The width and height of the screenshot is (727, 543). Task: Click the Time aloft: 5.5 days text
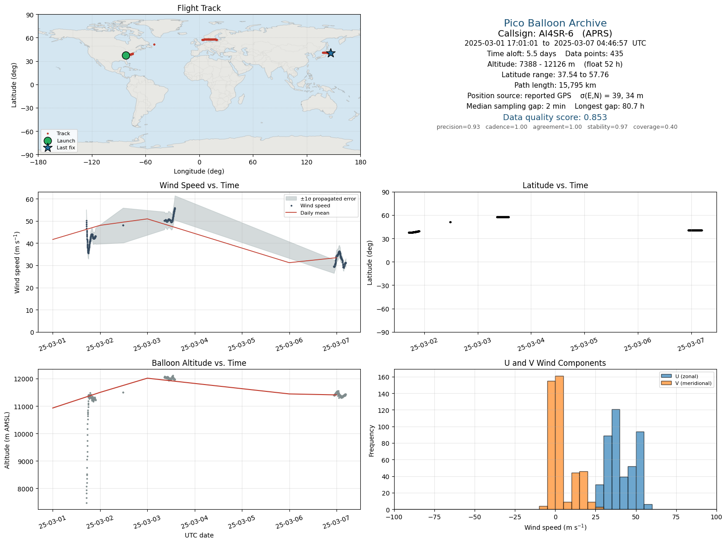[521, 54]
